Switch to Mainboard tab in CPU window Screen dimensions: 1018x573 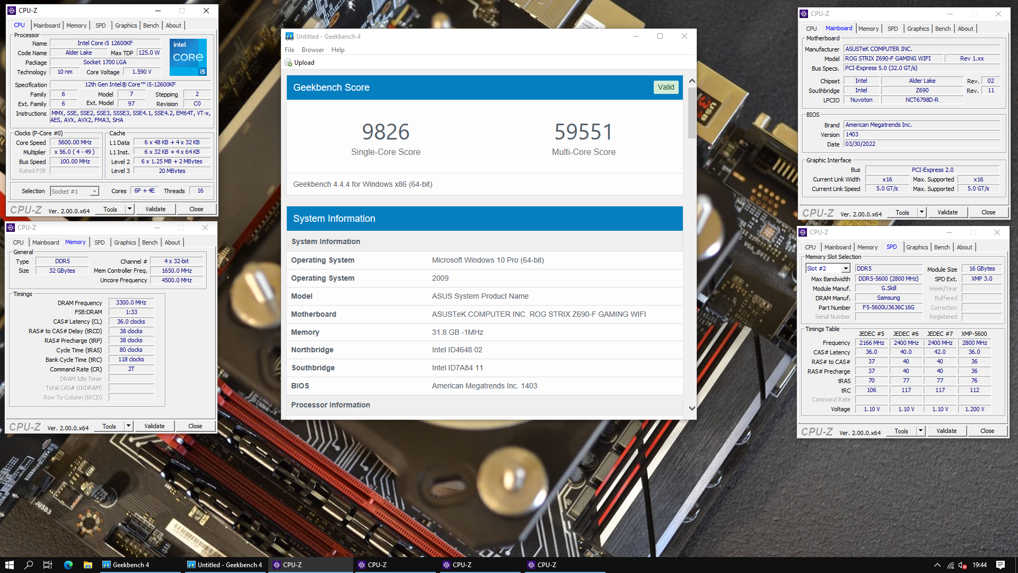(x=47, y=25)
